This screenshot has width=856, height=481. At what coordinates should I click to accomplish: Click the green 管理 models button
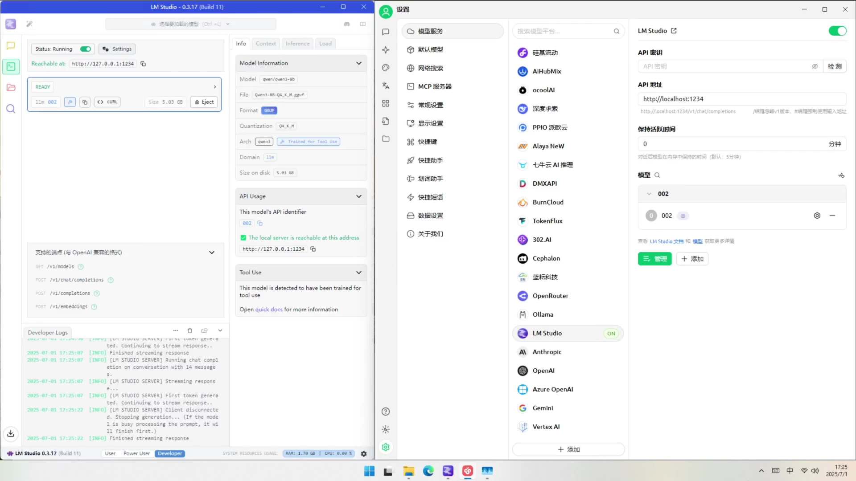654,259
